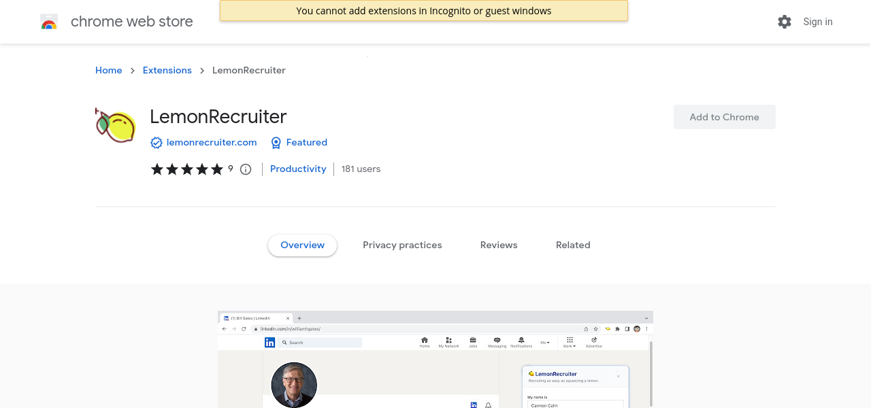Sign in to the Chrome Web Store
871x408 pixels.
click(x=817, y=22)
